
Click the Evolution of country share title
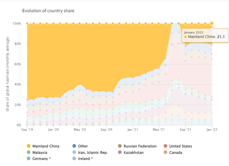click(48, 11)
